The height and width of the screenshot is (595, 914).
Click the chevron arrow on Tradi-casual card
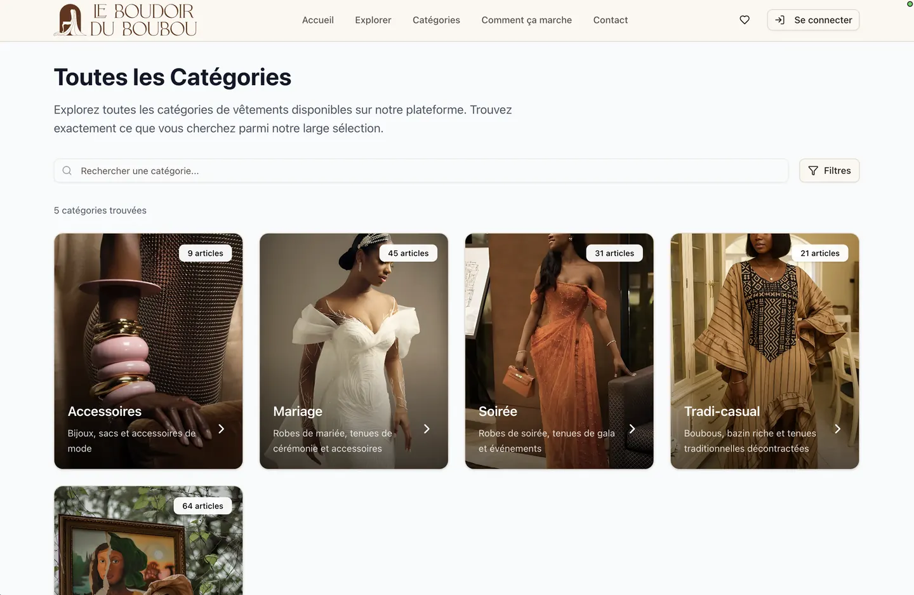click(838, 429)
